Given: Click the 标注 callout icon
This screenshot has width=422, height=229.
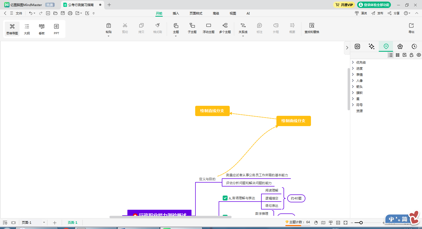Looking at the screenshot, I should pos(260,26).
